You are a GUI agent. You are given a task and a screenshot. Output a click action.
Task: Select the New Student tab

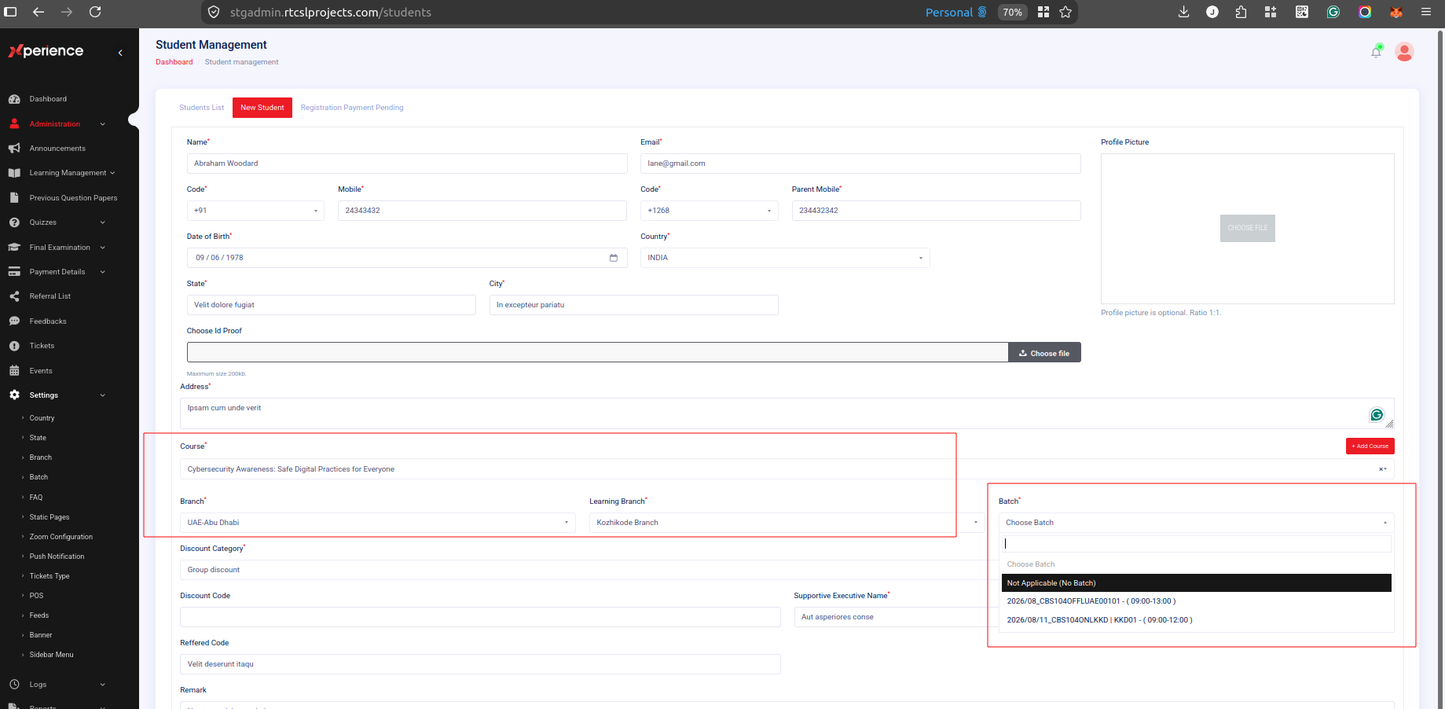pyautogui.click(x=262, y=108)
